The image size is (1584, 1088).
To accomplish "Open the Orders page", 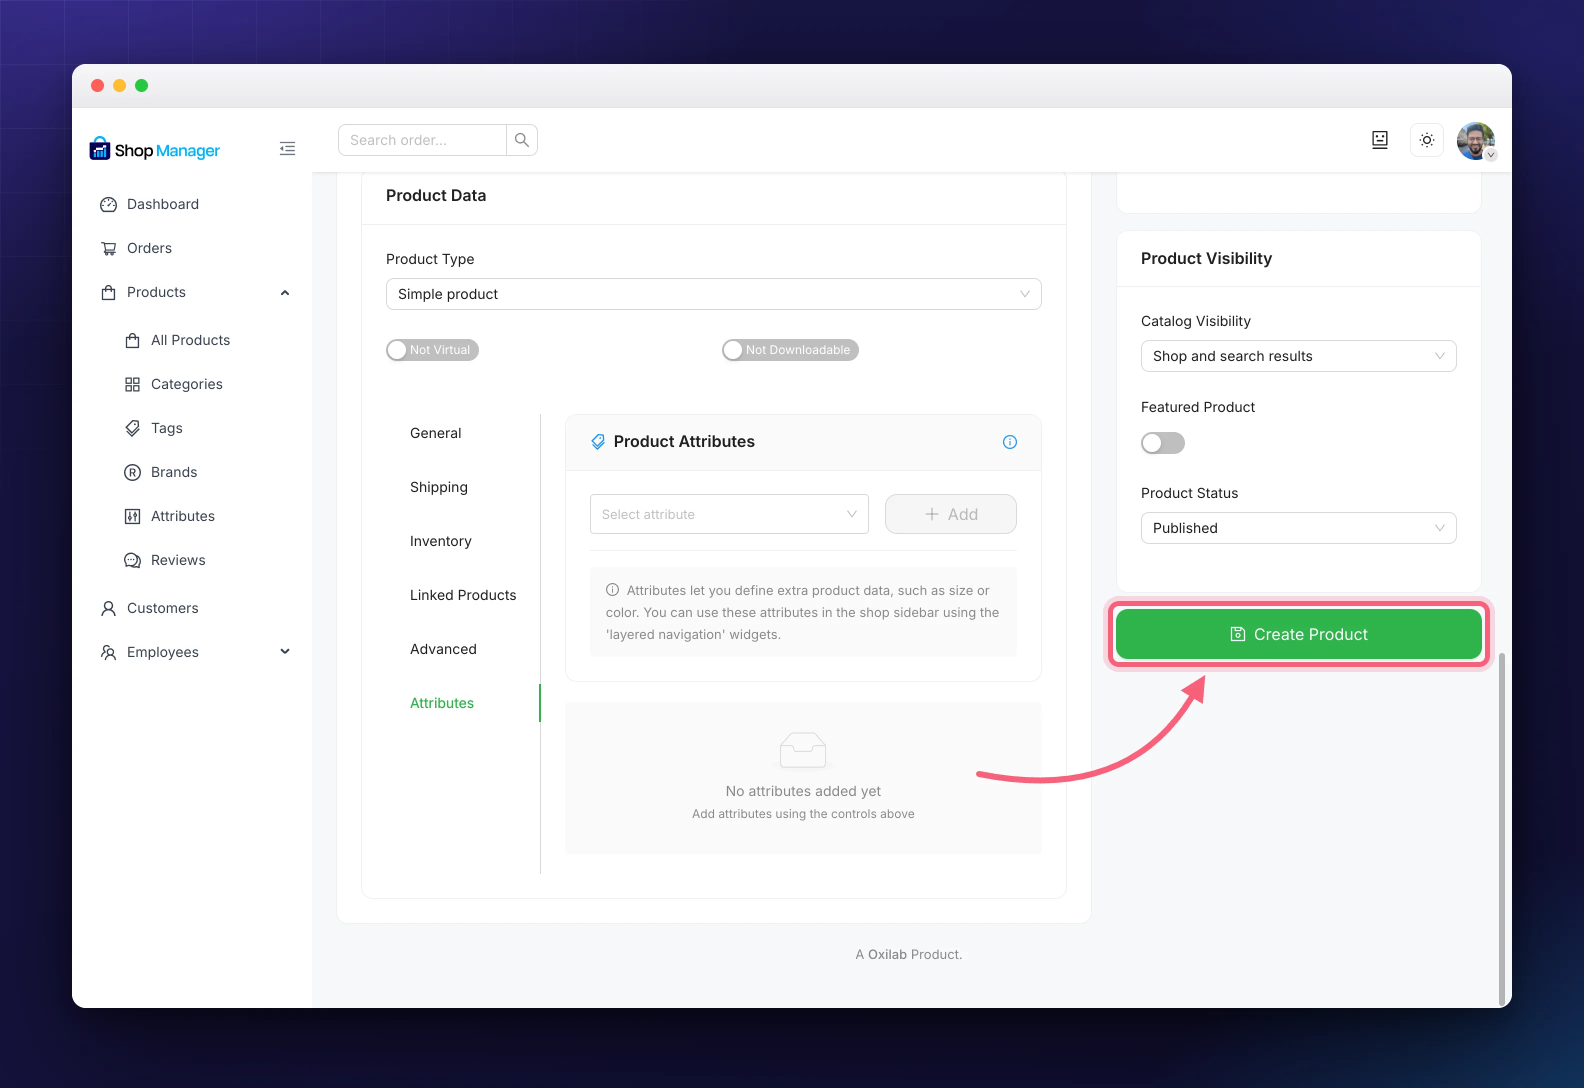I will [149, 248].
